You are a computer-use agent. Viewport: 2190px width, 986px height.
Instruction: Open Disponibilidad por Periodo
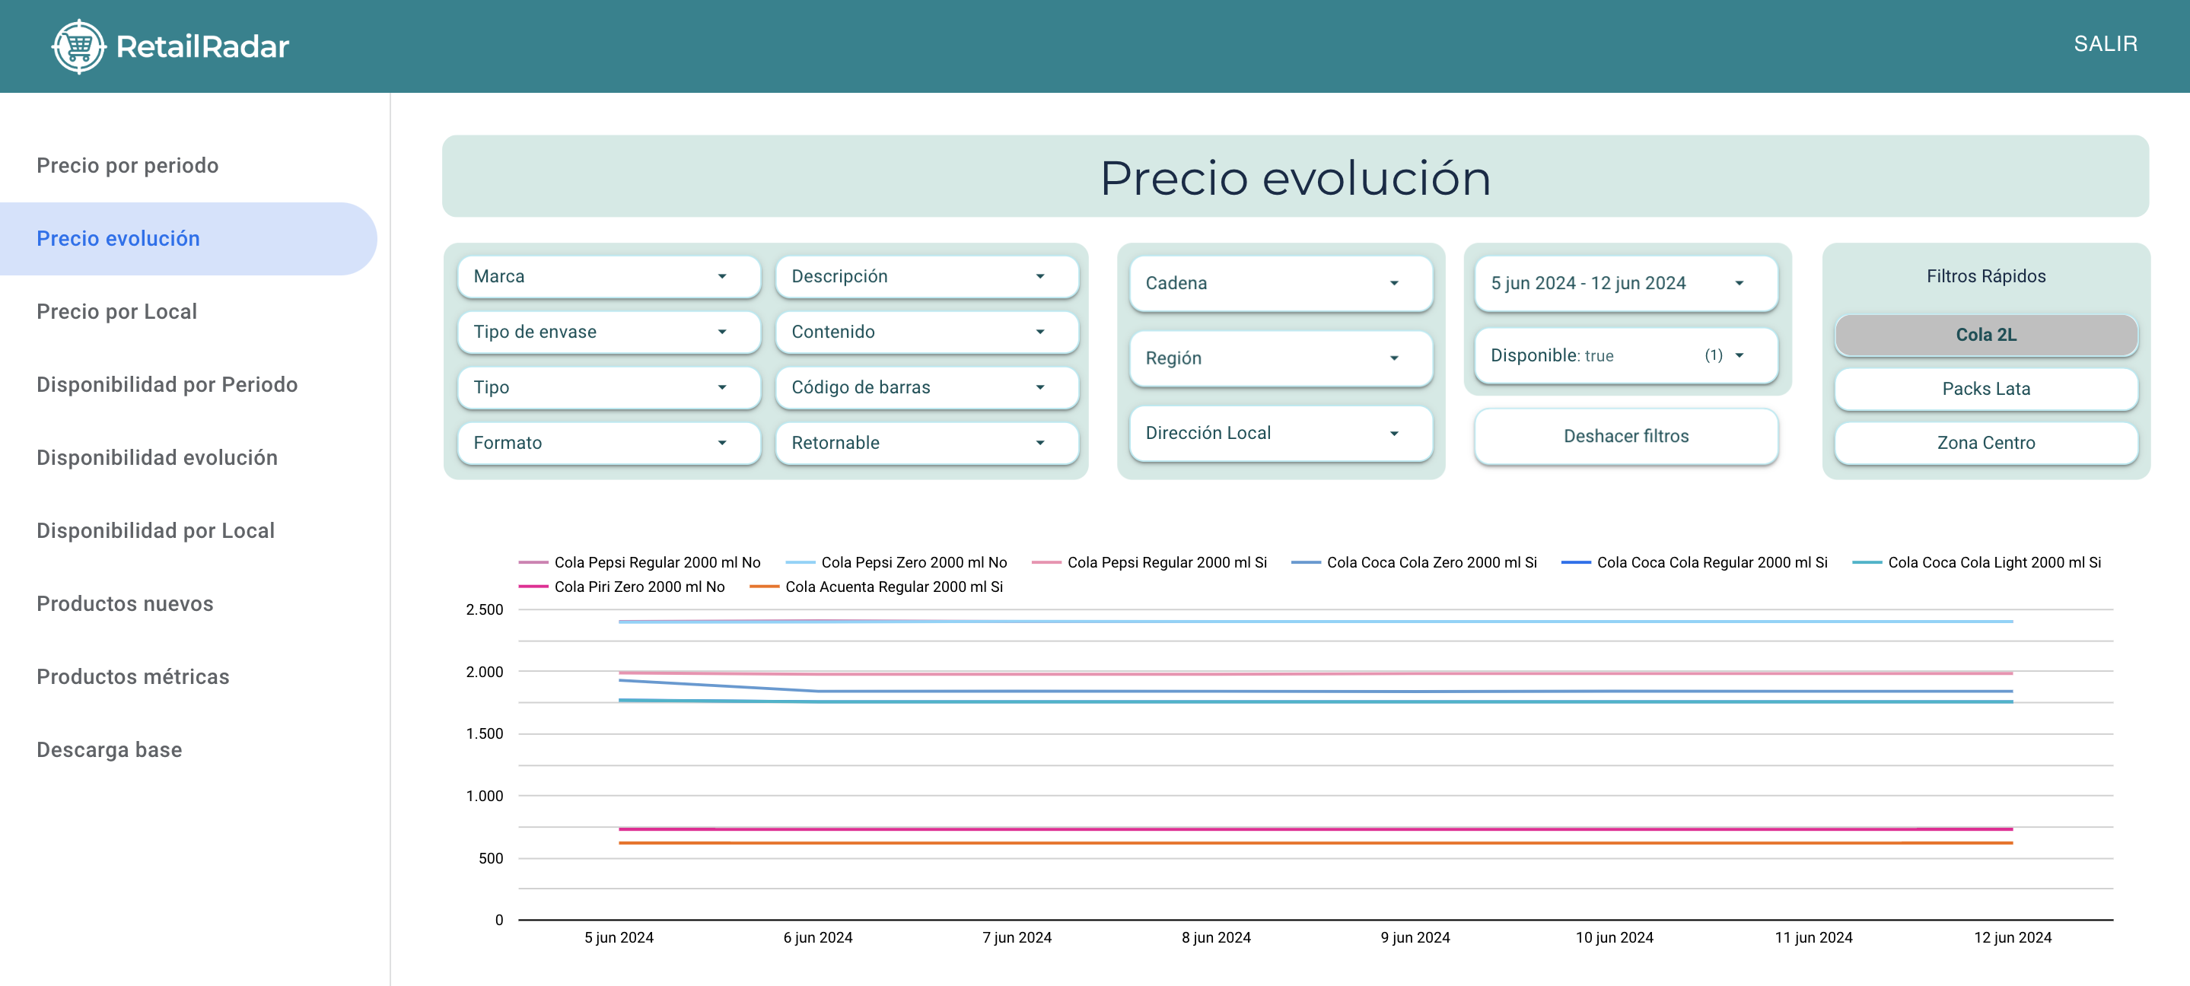(x=167, y=385)
